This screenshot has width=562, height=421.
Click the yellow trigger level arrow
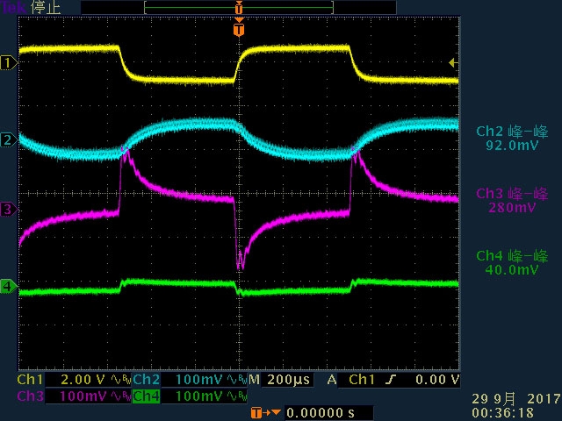[453, 63]
